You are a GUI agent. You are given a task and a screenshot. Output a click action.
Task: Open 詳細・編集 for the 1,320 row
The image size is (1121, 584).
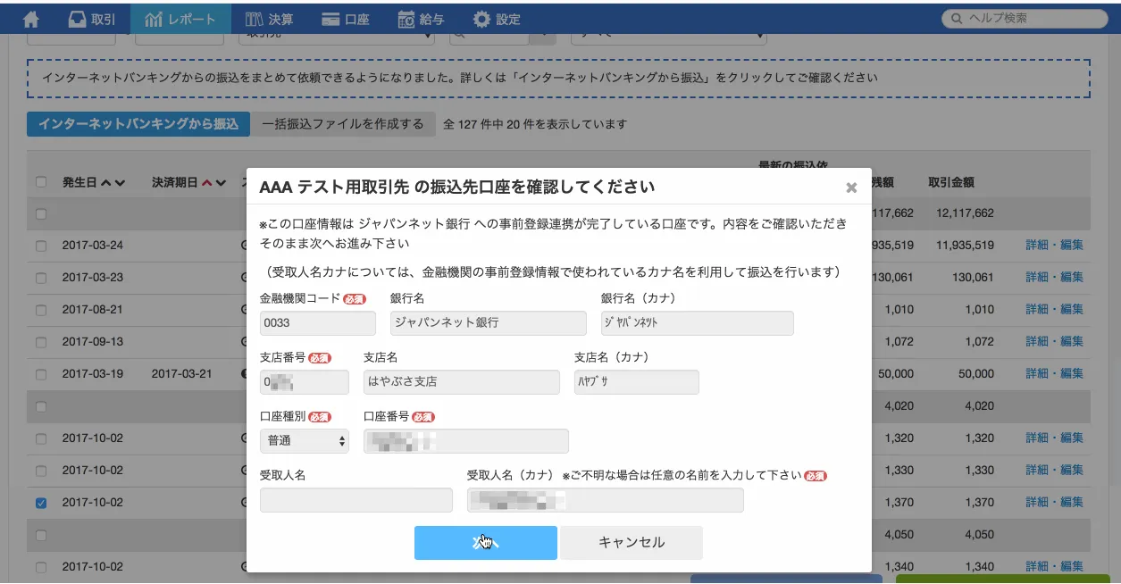click(x=1054, y=438)
